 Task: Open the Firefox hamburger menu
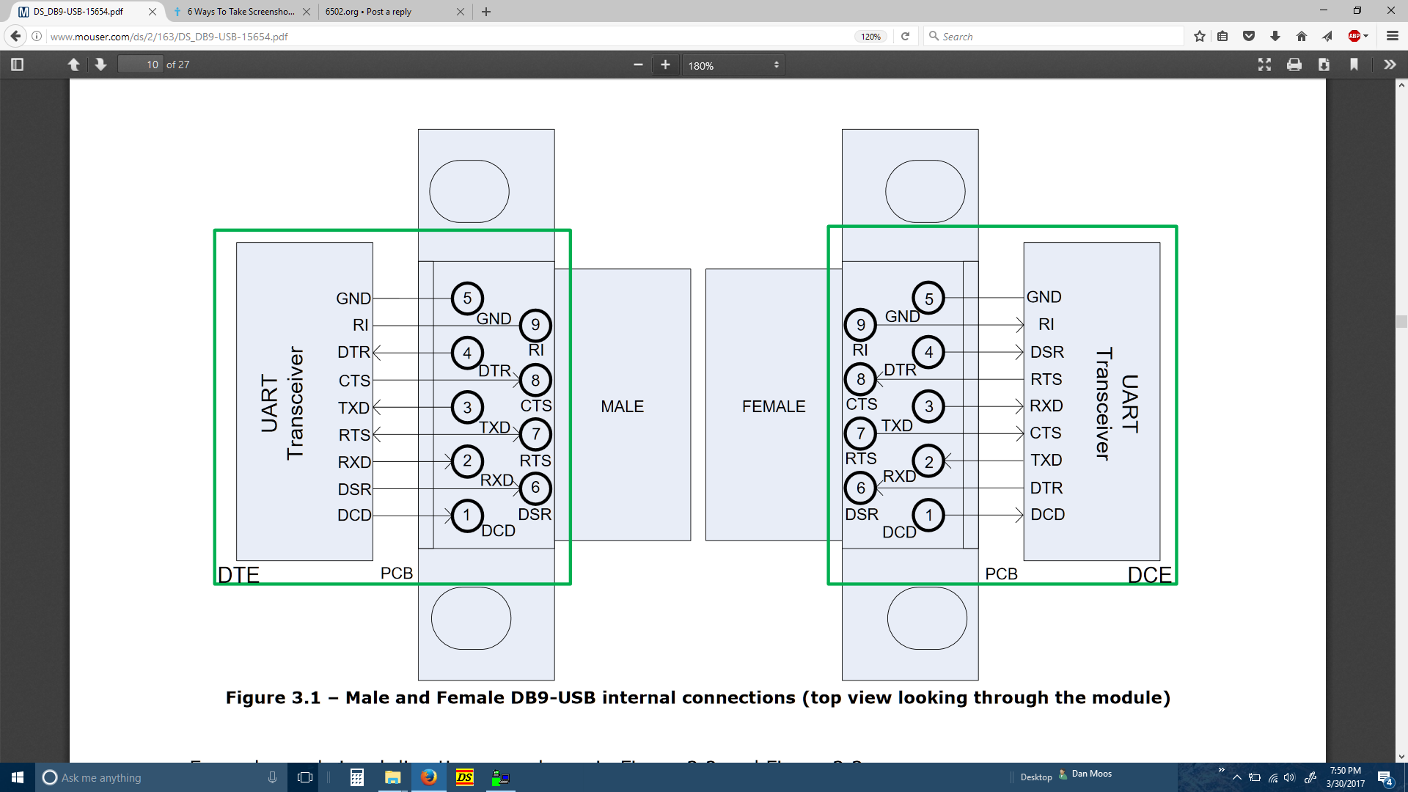[x=1393, y=36]
